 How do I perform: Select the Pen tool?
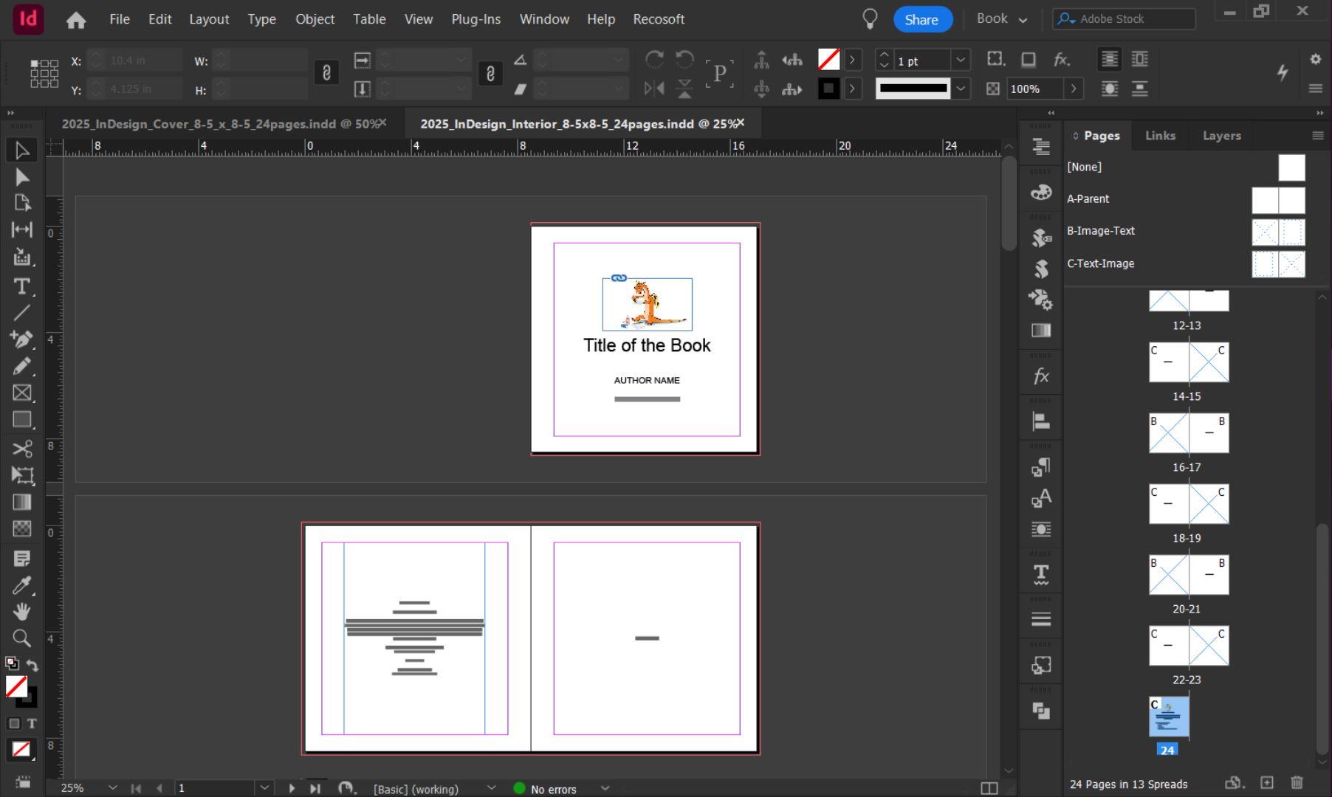[x=22, y=339]
